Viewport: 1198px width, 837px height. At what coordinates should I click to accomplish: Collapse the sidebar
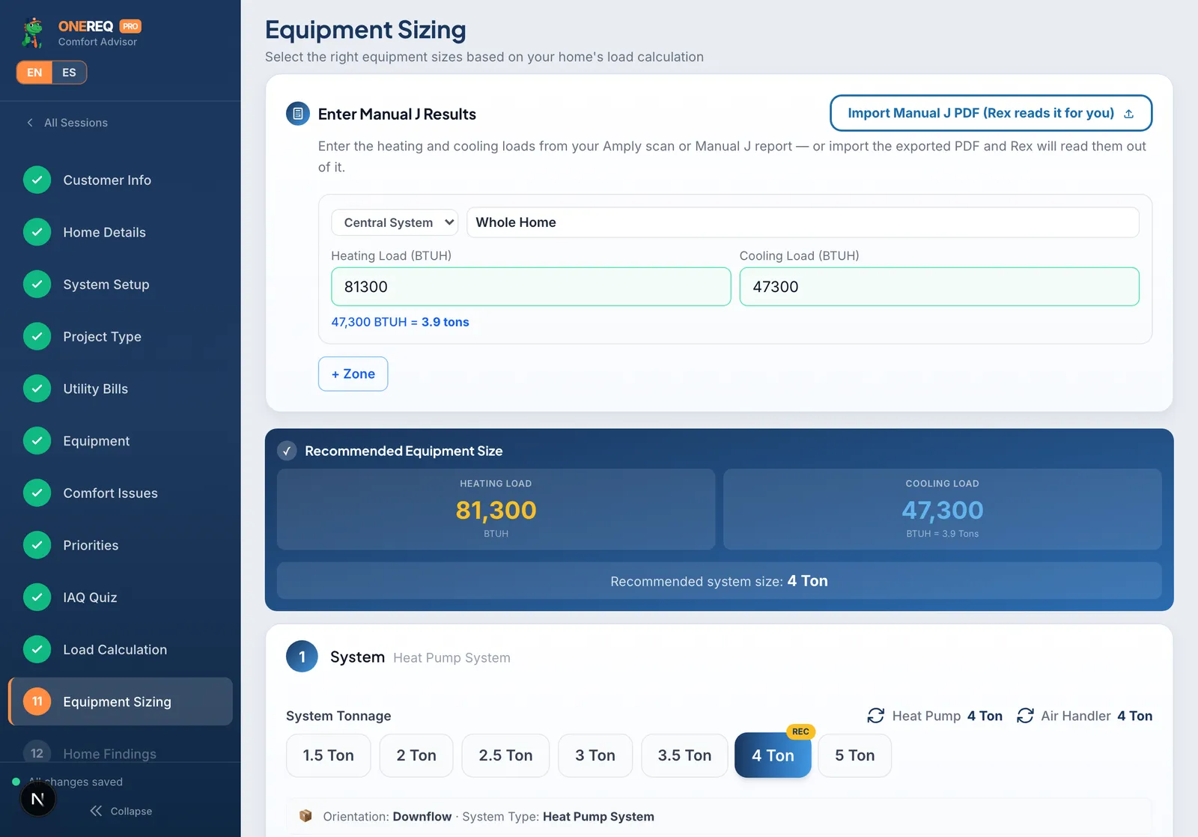click(121, 811)
